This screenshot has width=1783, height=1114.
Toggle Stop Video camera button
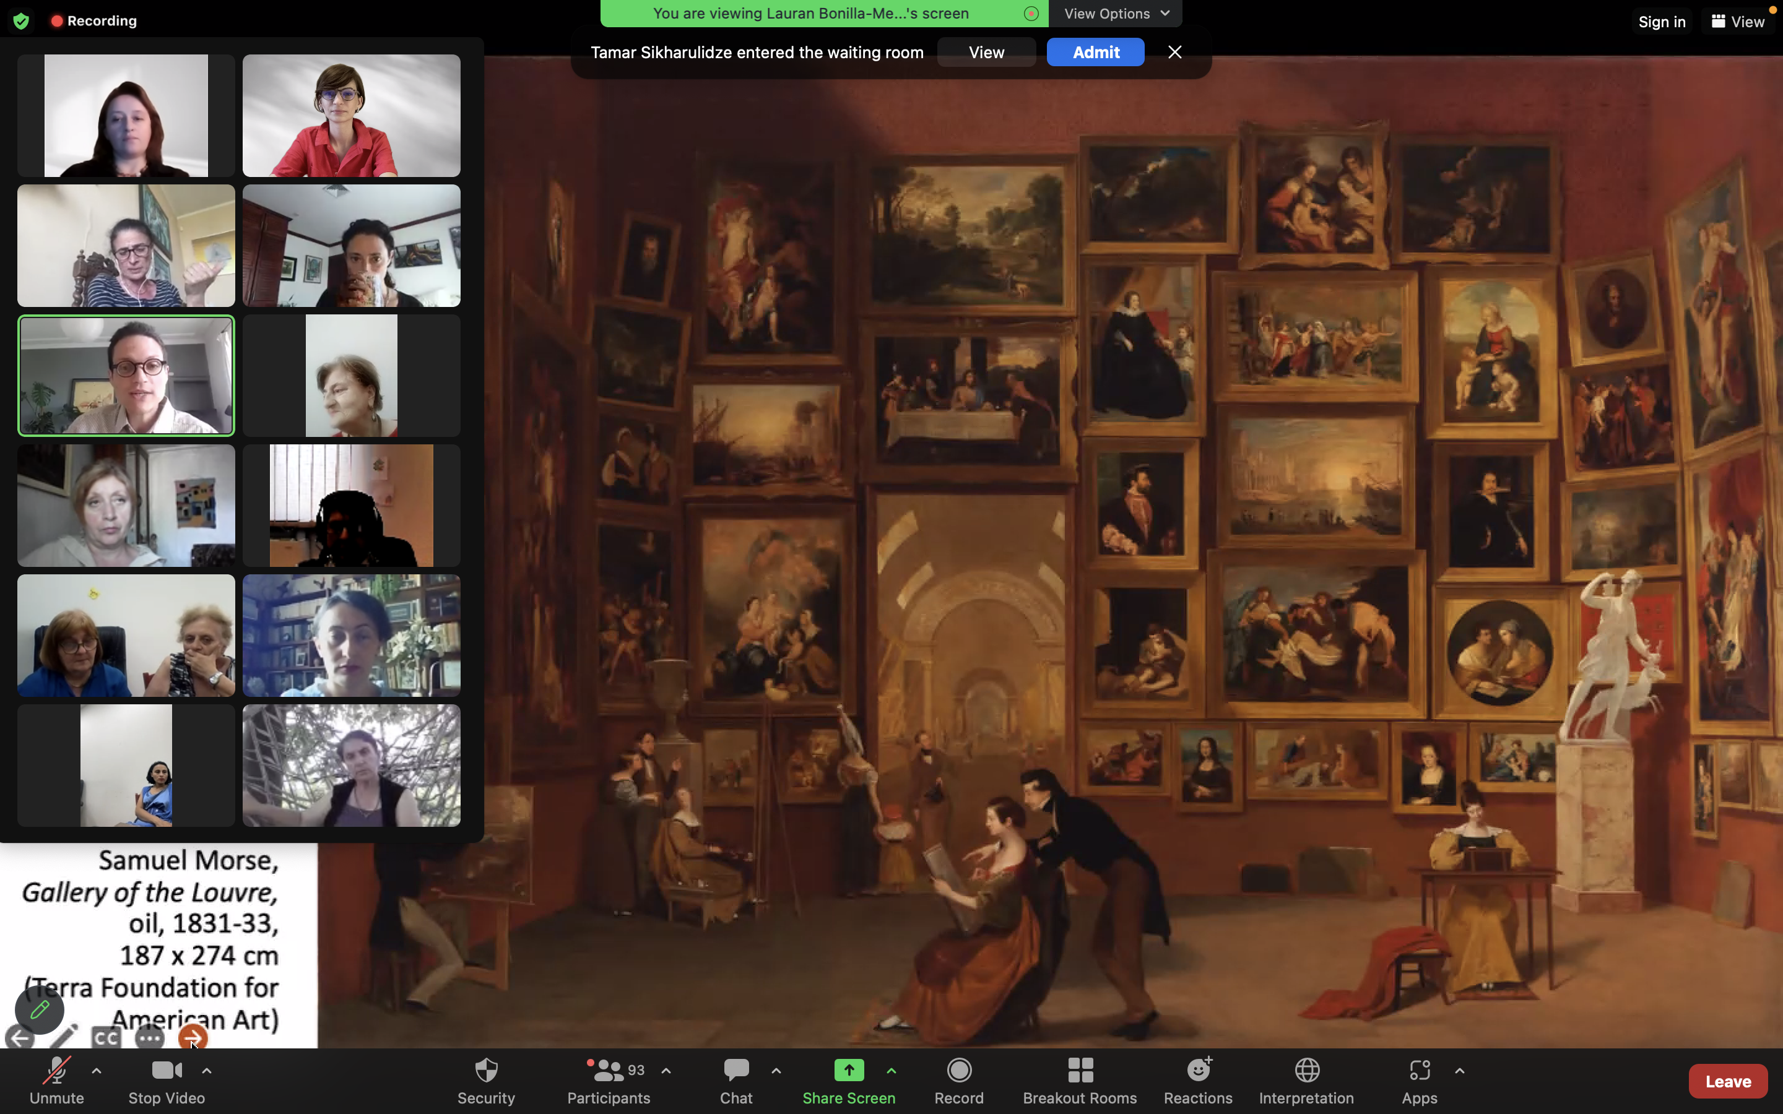(x=167, y=1080)
